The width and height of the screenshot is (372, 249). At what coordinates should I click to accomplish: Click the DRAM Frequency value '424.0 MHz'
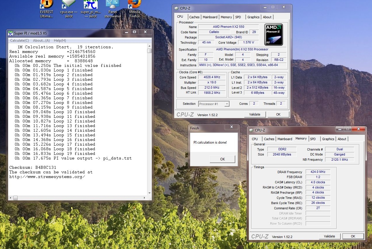point(318,172)
